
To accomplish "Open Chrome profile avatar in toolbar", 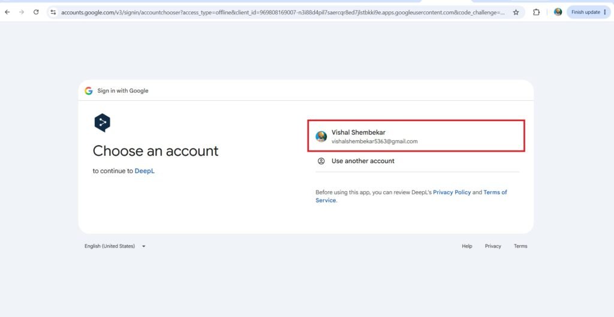I will pos(558,12).
